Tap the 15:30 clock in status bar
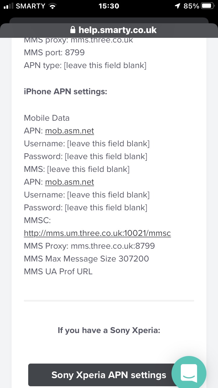218x388 pixels. [109, 6]
